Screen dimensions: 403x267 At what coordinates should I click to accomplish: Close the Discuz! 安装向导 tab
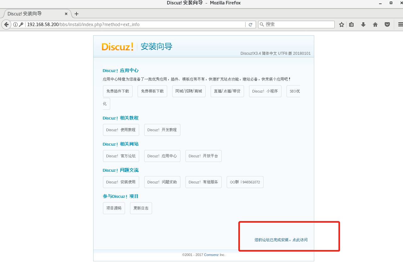pyautogui.click(x=66, y=14)
